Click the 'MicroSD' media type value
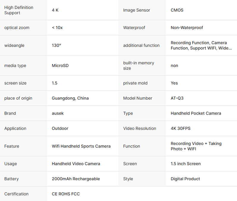The width and height of the screenshot is (237, 201). pyautogui.click(x=60, y=66)
